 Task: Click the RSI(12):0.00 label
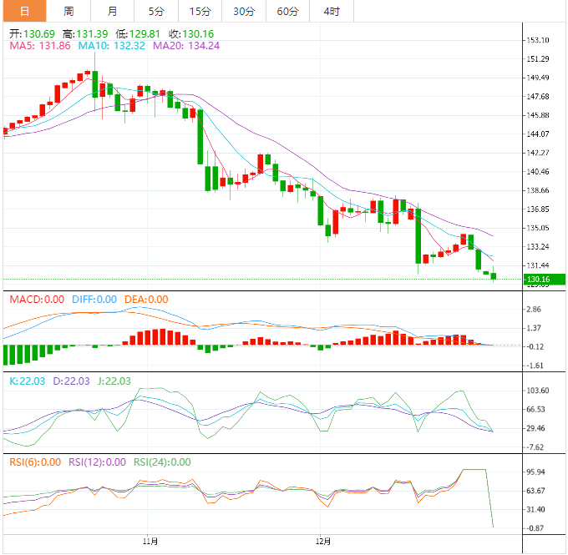click(97, 462)
